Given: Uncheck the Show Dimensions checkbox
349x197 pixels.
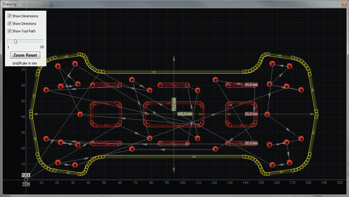Looking at the screenshot, I should (10, 16).
